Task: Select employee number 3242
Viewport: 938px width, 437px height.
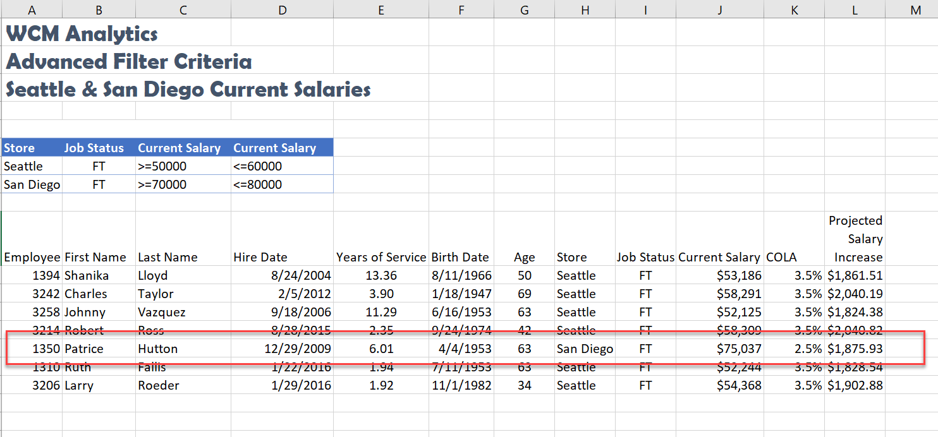Action: pos(32,294)
